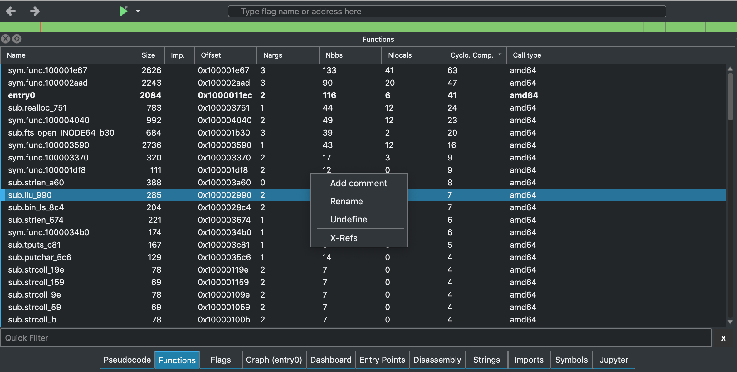737x372 pixels.
Task: Undock the Functions panel with the diamond icon
Action: tap(17, 39)
